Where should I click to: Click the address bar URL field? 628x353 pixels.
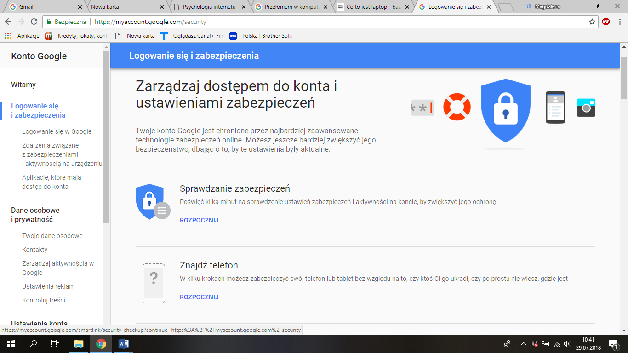pyautogui.click(x=322, y=22)
